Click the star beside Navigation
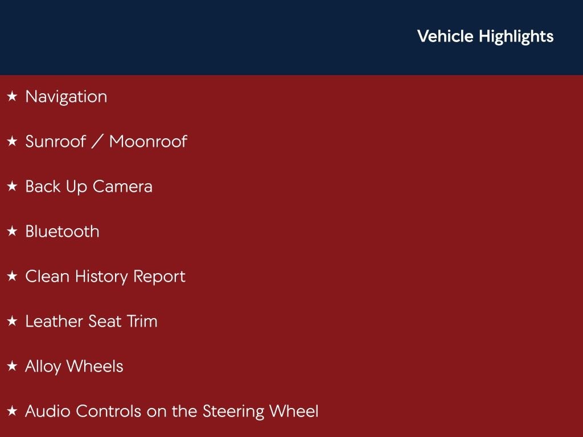 tap(12, 97)
